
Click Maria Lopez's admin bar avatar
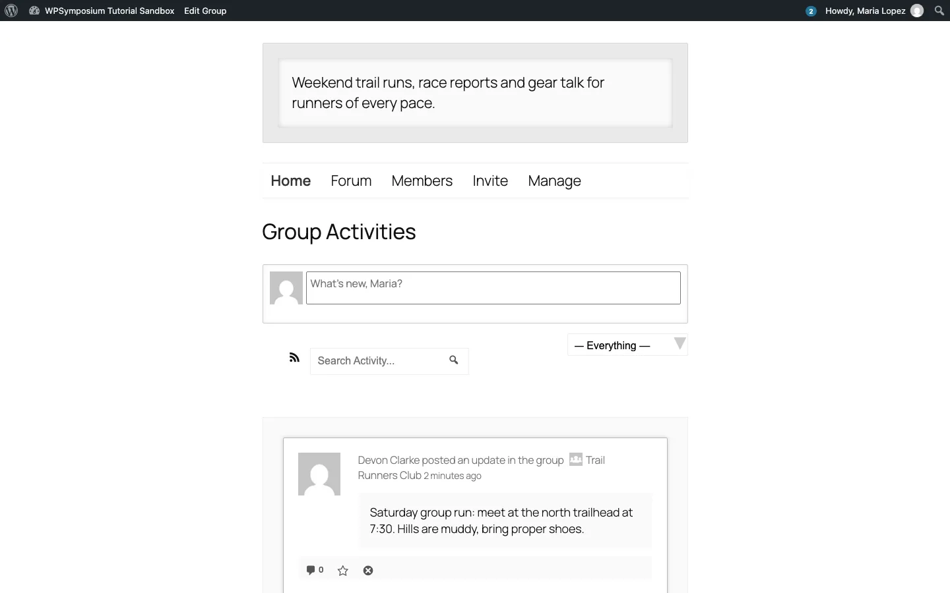[917, 11]
